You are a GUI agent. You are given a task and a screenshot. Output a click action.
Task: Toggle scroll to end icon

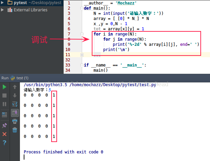15,113
